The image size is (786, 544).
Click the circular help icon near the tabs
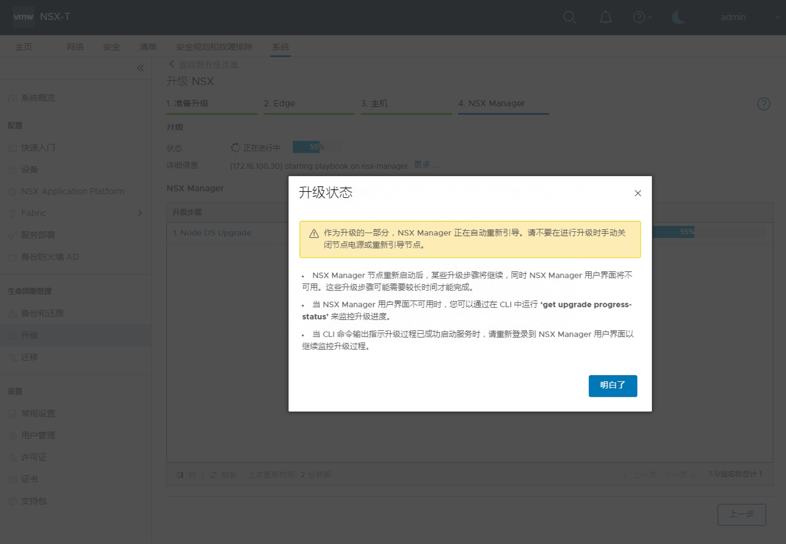click(763, 104)
